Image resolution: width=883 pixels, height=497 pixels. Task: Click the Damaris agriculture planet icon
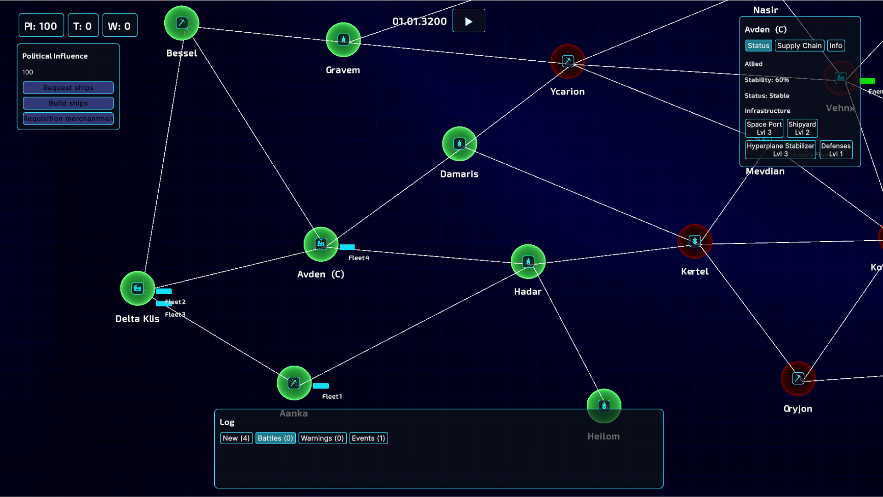(459, 144)
